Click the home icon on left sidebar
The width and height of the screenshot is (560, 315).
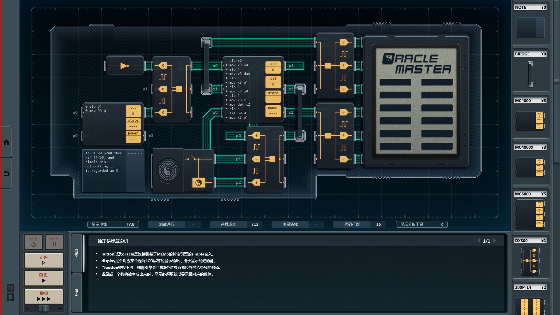point(6,142)
